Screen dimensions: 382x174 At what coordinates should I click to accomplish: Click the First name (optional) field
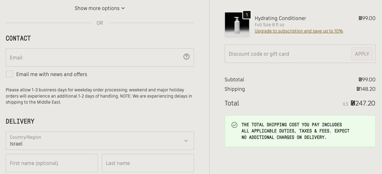[x=52, y=163]
